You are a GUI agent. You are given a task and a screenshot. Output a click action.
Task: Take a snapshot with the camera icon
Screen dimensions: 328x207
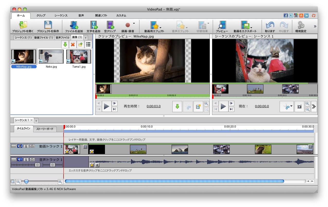click(x=299, y=106)
